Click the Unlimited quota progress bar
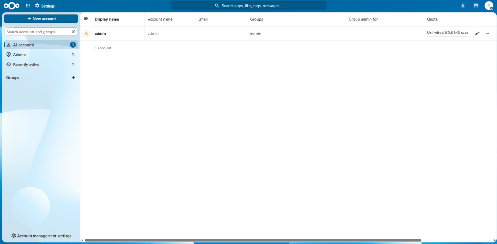 tap(447, 37)
